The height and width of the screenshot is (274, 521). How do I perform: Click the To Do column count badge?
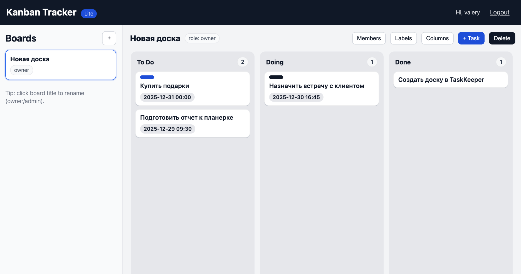click(243, 62)
